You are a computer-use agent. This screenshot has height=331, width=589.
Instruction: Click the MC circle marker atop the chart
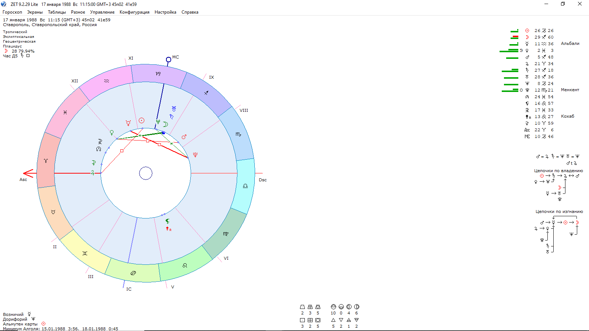pos(168,60)
